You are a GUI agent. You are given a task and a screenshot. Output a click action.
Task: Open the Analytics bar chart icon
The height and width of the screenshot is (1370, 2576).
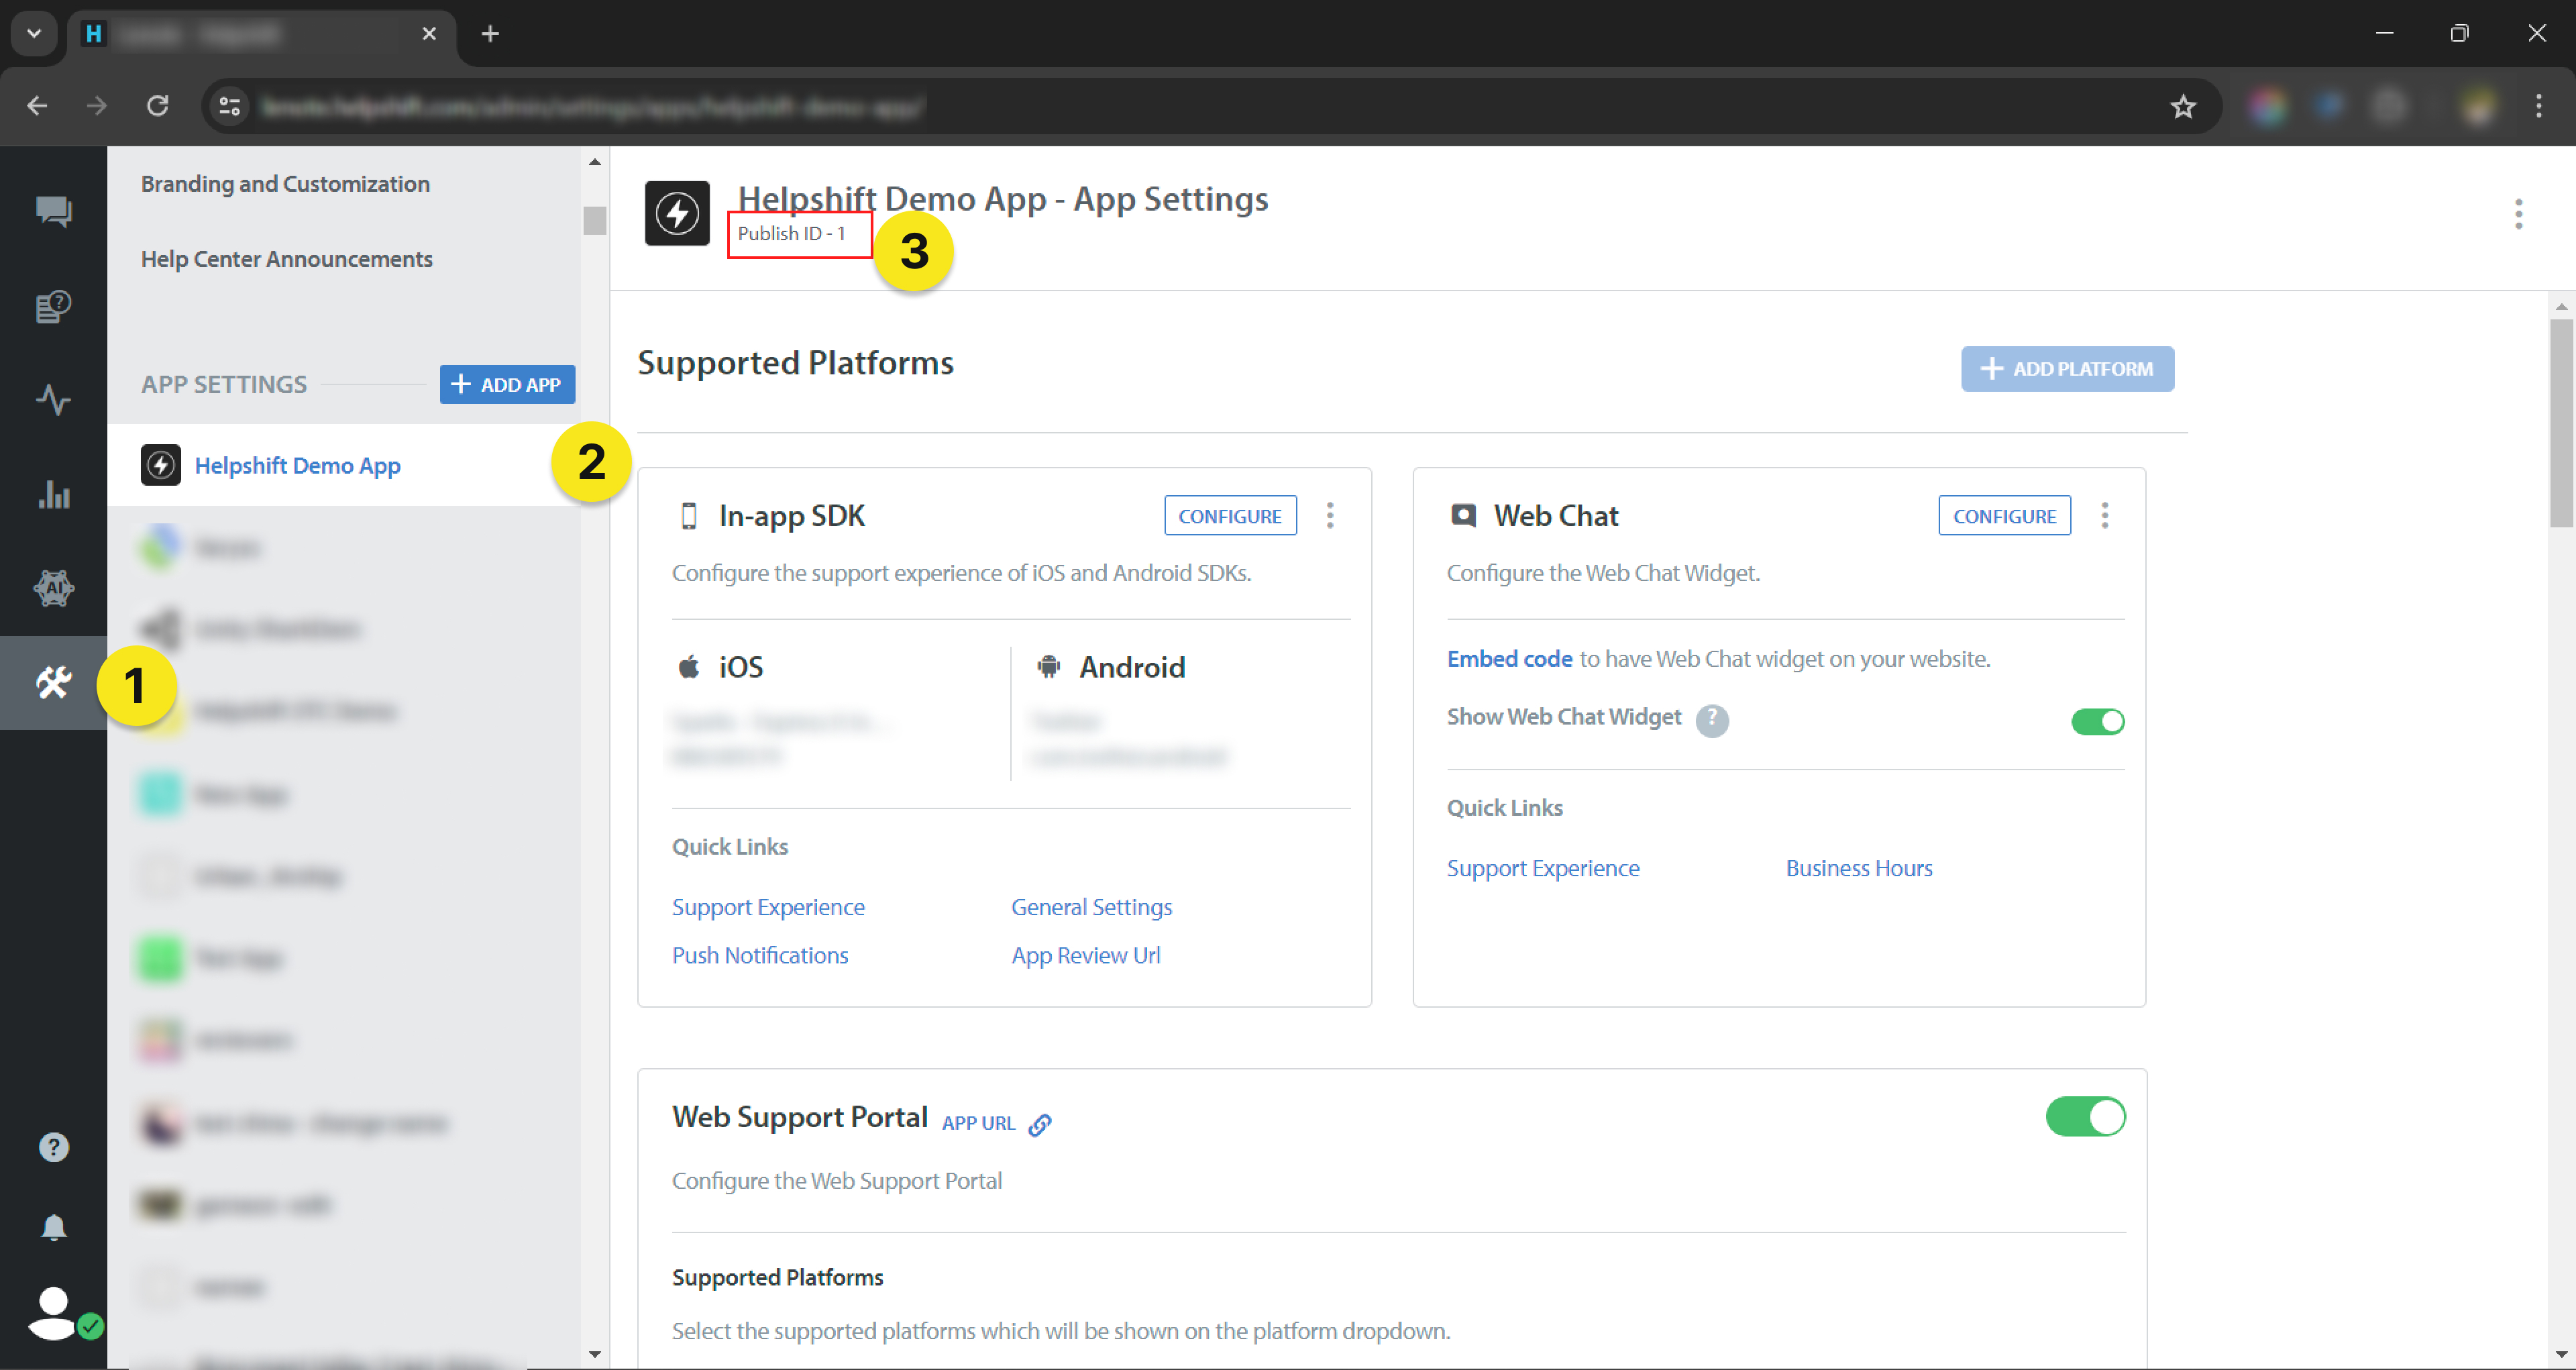tap(53, 494)
